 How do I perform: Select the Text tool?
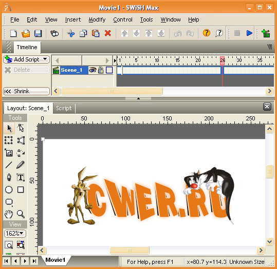pyautogui.click(x=21, y=177)
